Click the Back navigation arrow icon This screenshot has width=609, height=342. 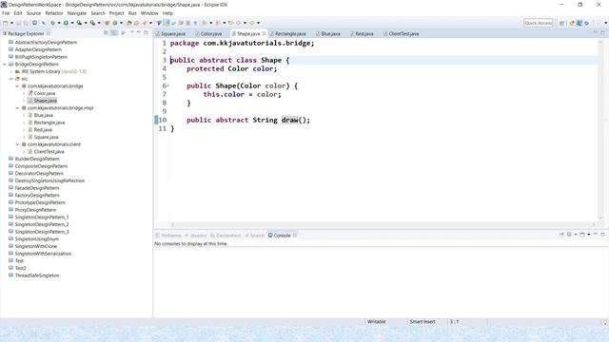239,23
